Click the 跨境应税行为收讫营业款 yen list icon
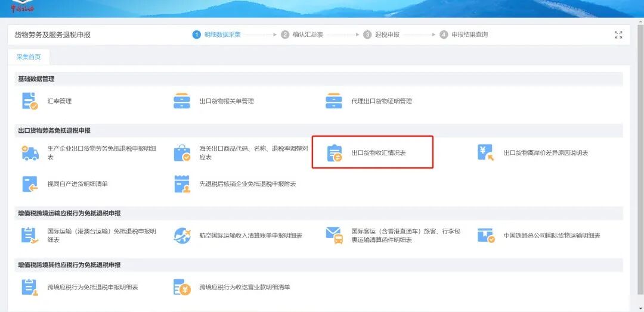The image size is (644, 312). pos(182,288)
